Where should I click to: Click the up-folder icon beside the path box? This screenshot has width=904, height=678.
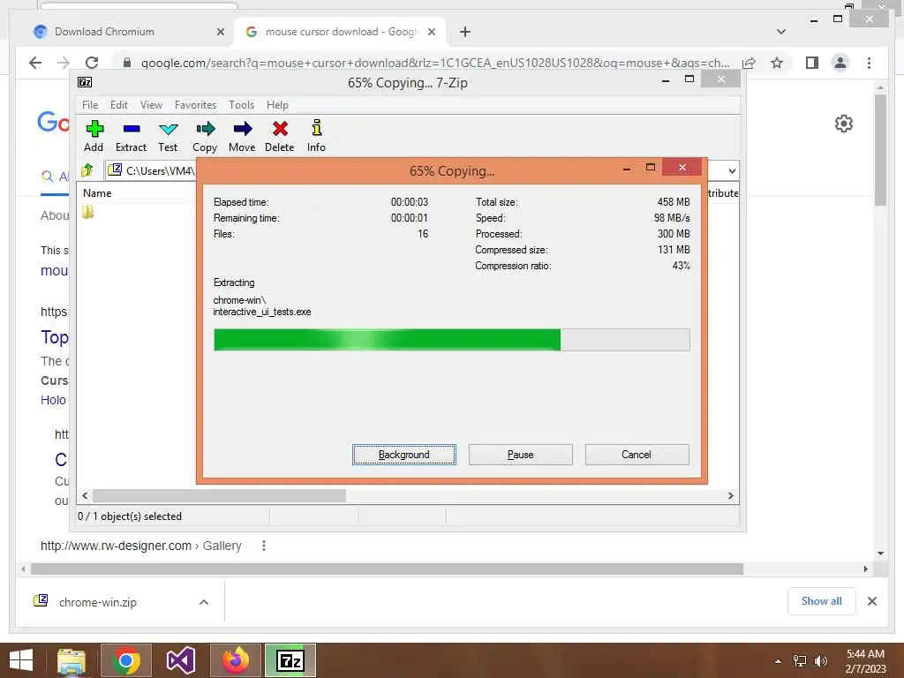(x=87, y=170)
